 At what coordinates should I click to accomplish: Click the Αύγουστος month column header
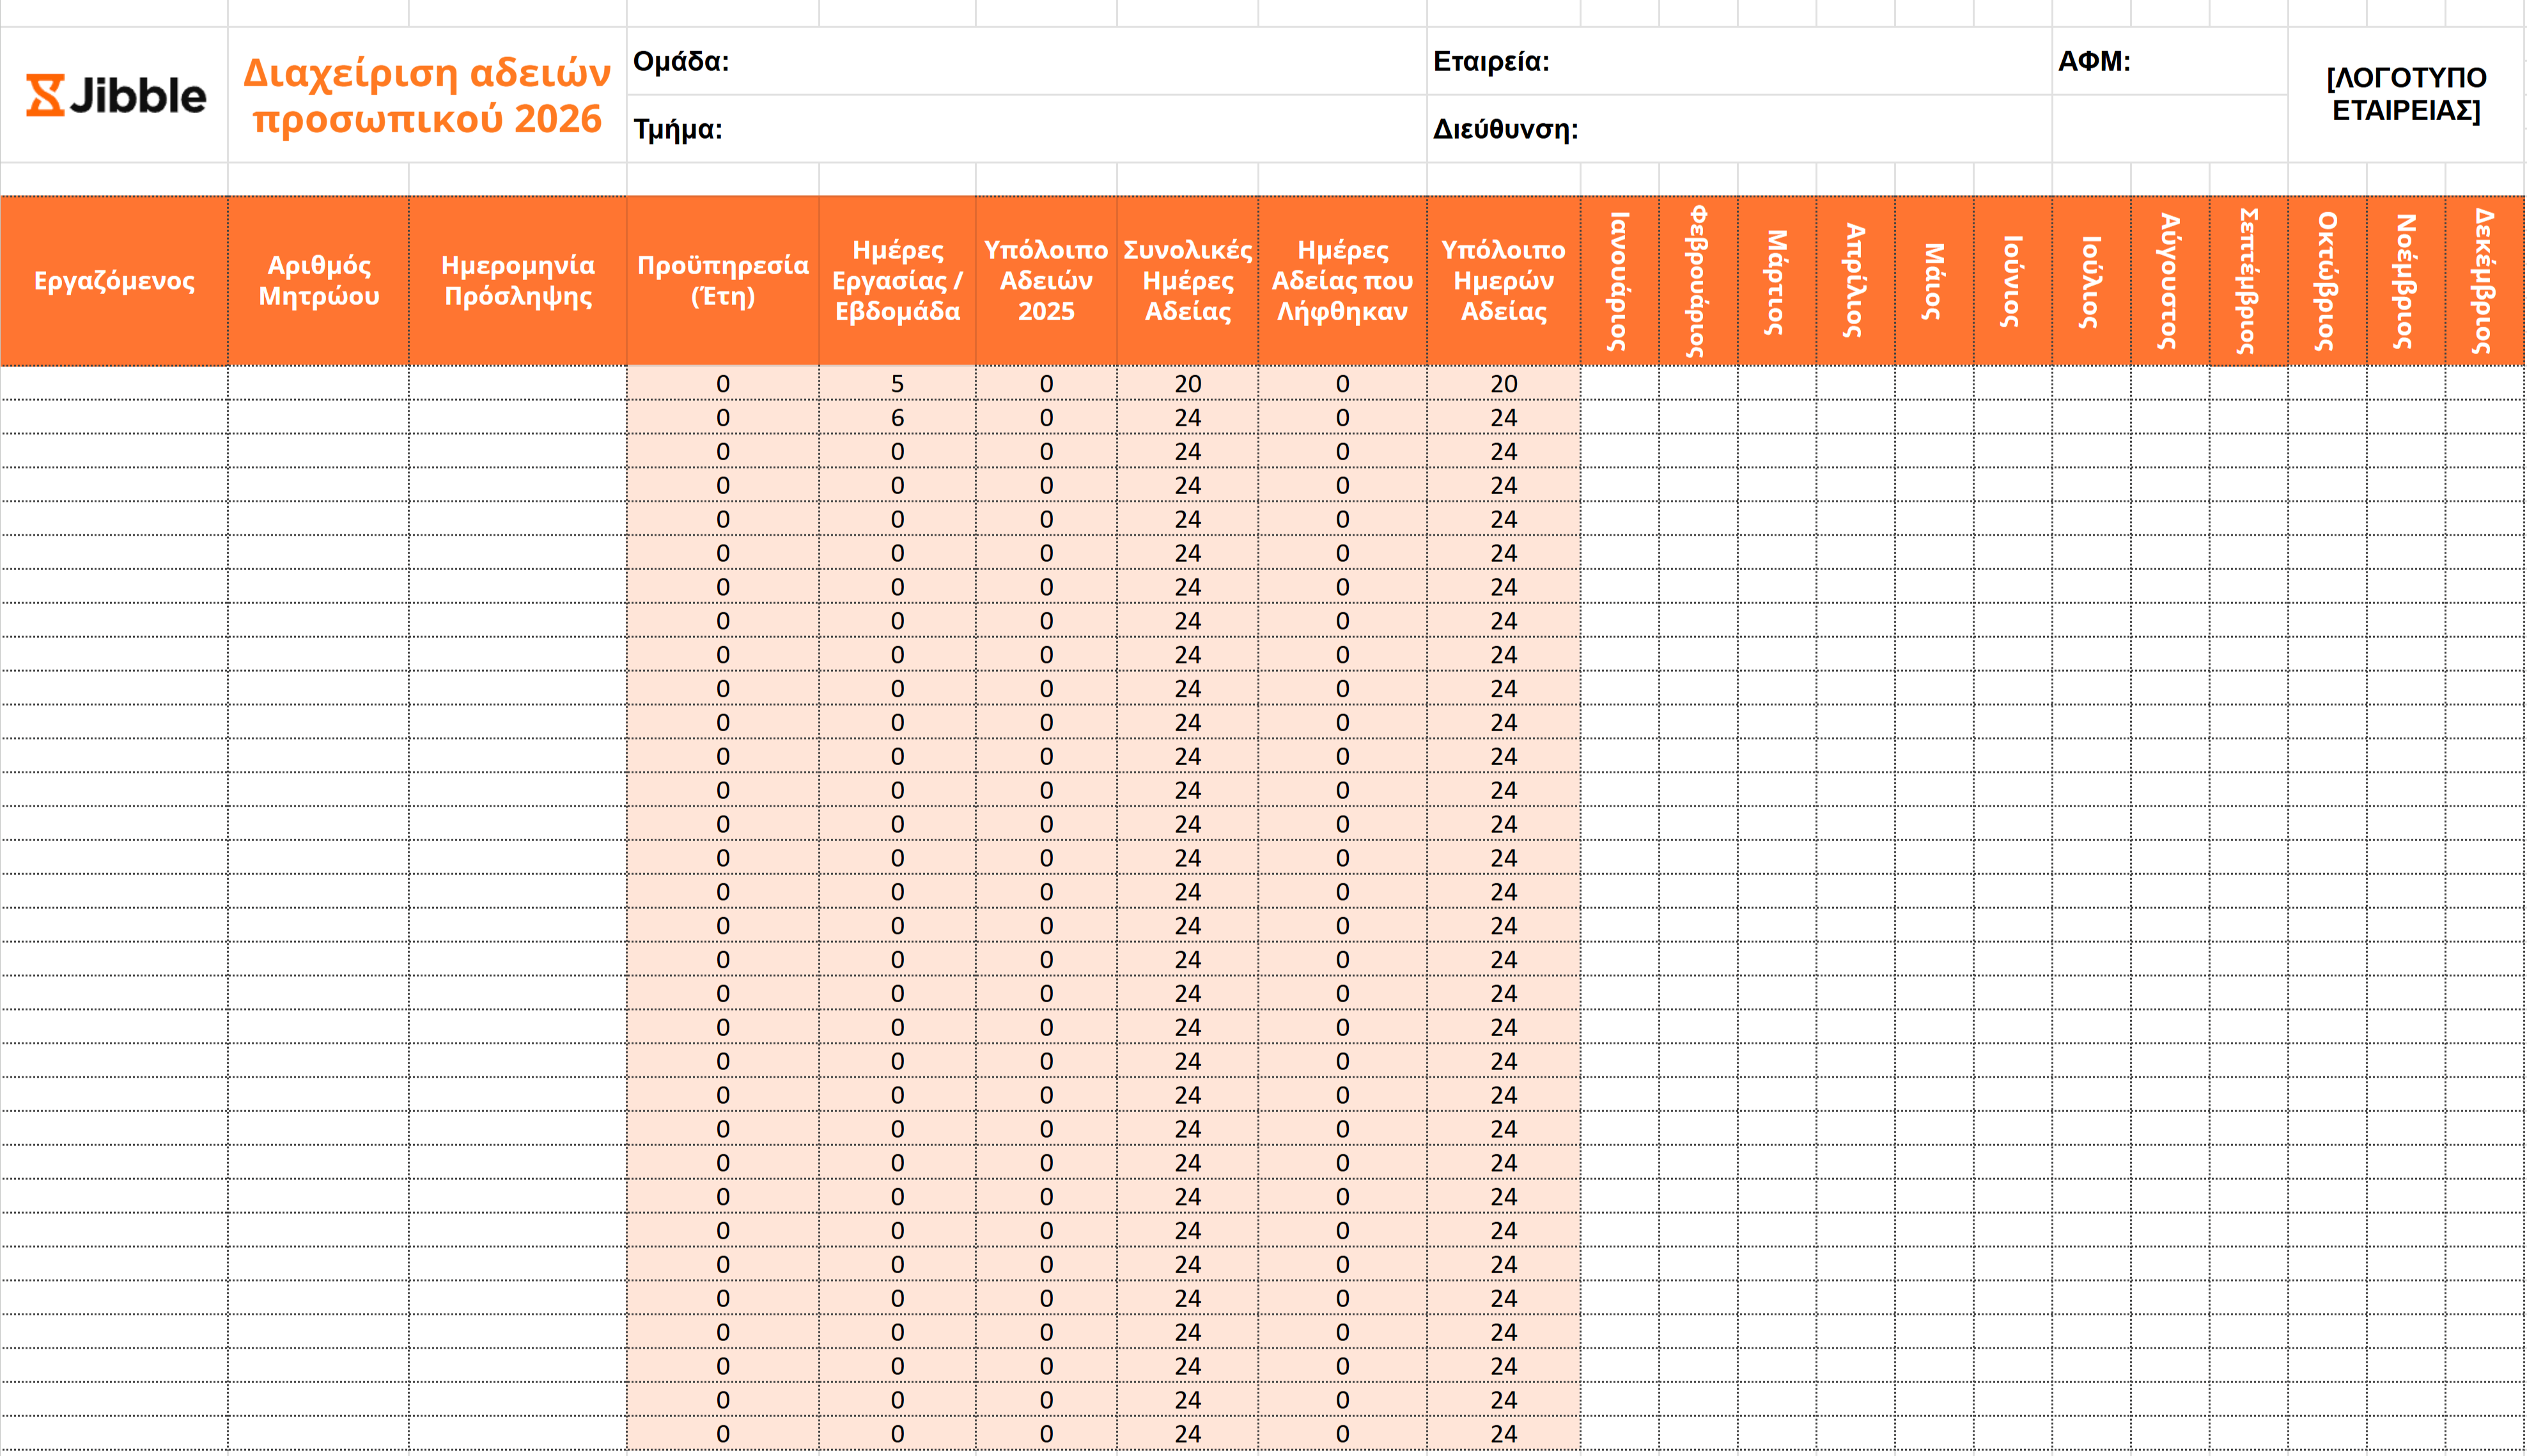[2169, 281]
